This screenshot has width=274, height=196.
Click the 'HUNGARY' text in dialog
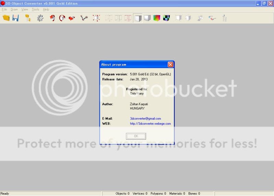point(137,108)
